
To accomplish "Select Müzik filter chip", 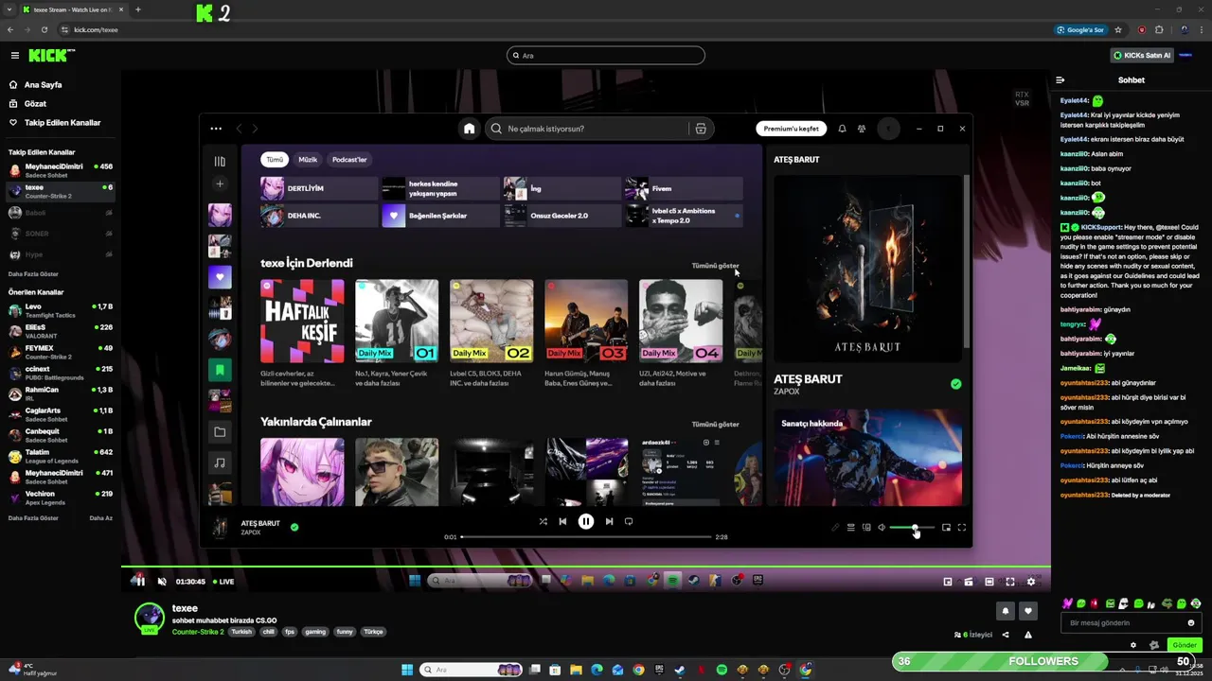I will click(308, 160).
